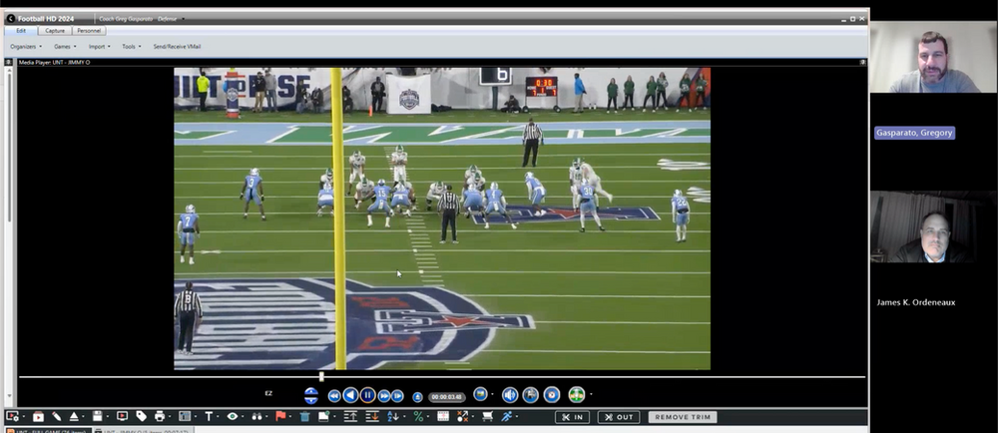This screenshot has width=998, height=433.
Task: Click the move-to-top lines icon
Action: [x=350, y=416]
